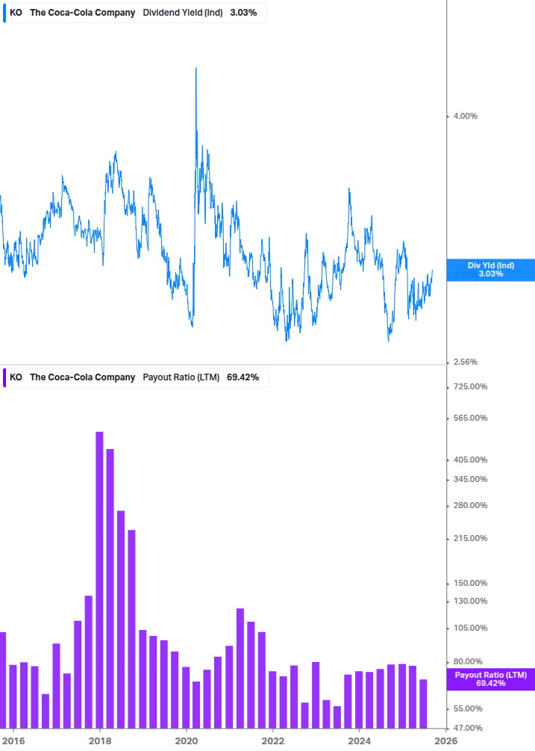Click the 3.03% value in top legend
The width and height of the screenshot is (535, 751).
pyautogui.click(x=243, y=13)
